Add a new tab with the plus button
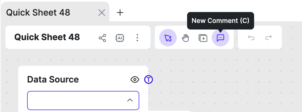 pyautogui.click(x=120, y=13)
